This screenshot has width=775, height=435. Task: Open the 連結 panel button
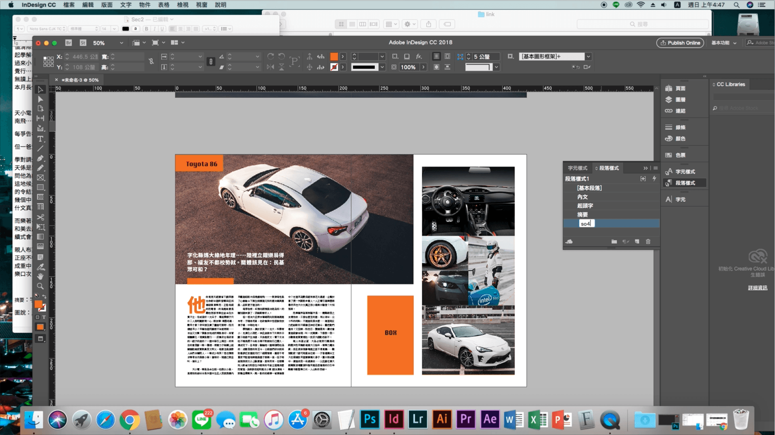coord(680,111)
